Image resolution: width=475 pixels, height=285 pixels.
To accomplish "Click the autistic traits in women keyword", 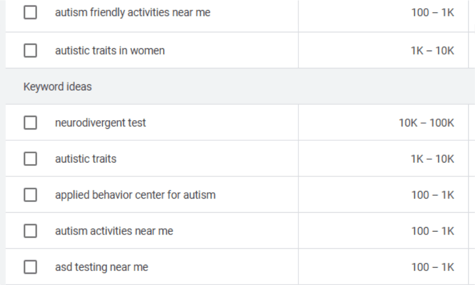I will [x=109, y=50].
